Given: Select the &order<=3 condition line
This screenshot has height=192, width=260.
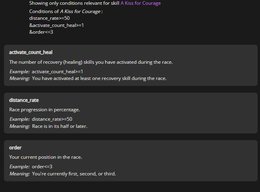Looking at the screenshot, I should tap(41, 32).
